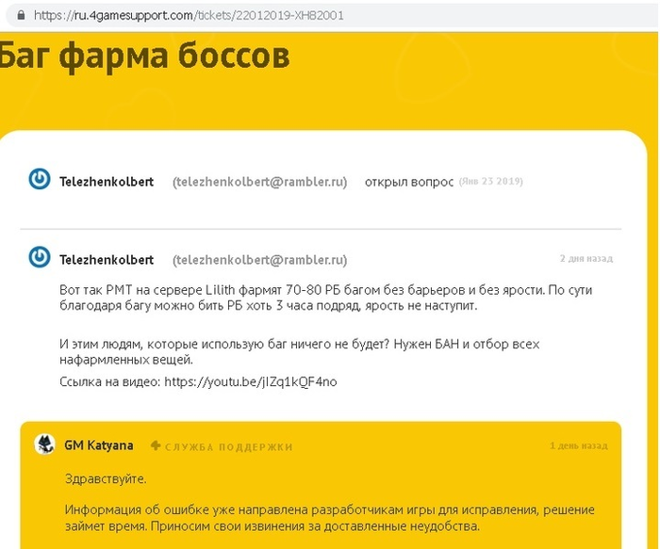This screenshot has width=660, height=549.
Task: Click the 'Здравствуйте.' greeting in GM reply
Action: point(105,478)
